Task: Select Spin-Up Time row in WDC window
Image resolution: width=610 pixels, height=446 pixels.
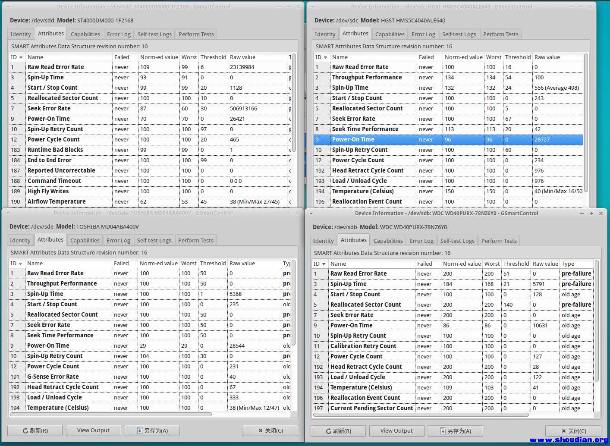Action: point(453,284)
